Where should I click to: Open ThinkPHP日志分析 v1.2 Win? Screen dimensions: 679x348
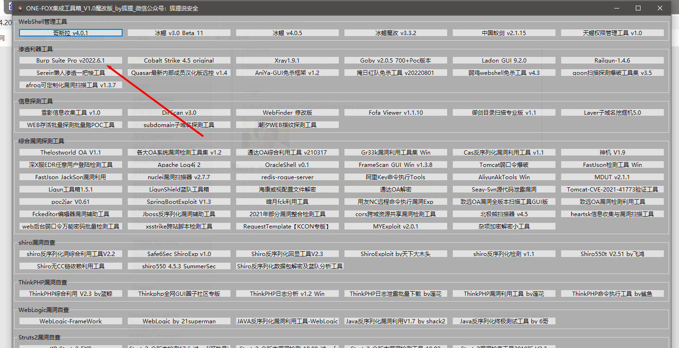[287, 294]
